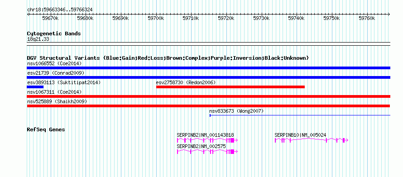
Task: Click the 59710k ruler tick label
Action: pos(191,18)
